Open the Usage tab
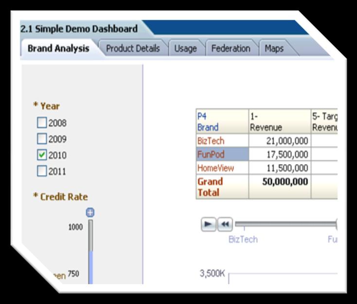357x304 pixels. 186,48
